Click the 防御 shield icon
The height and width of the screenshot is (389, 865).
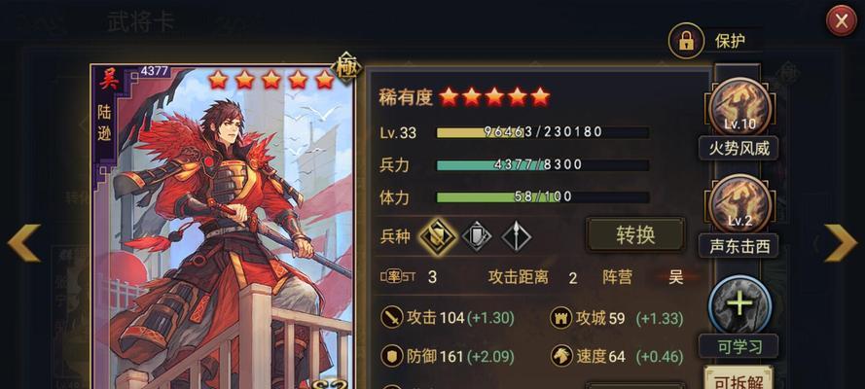pos(392,357)
